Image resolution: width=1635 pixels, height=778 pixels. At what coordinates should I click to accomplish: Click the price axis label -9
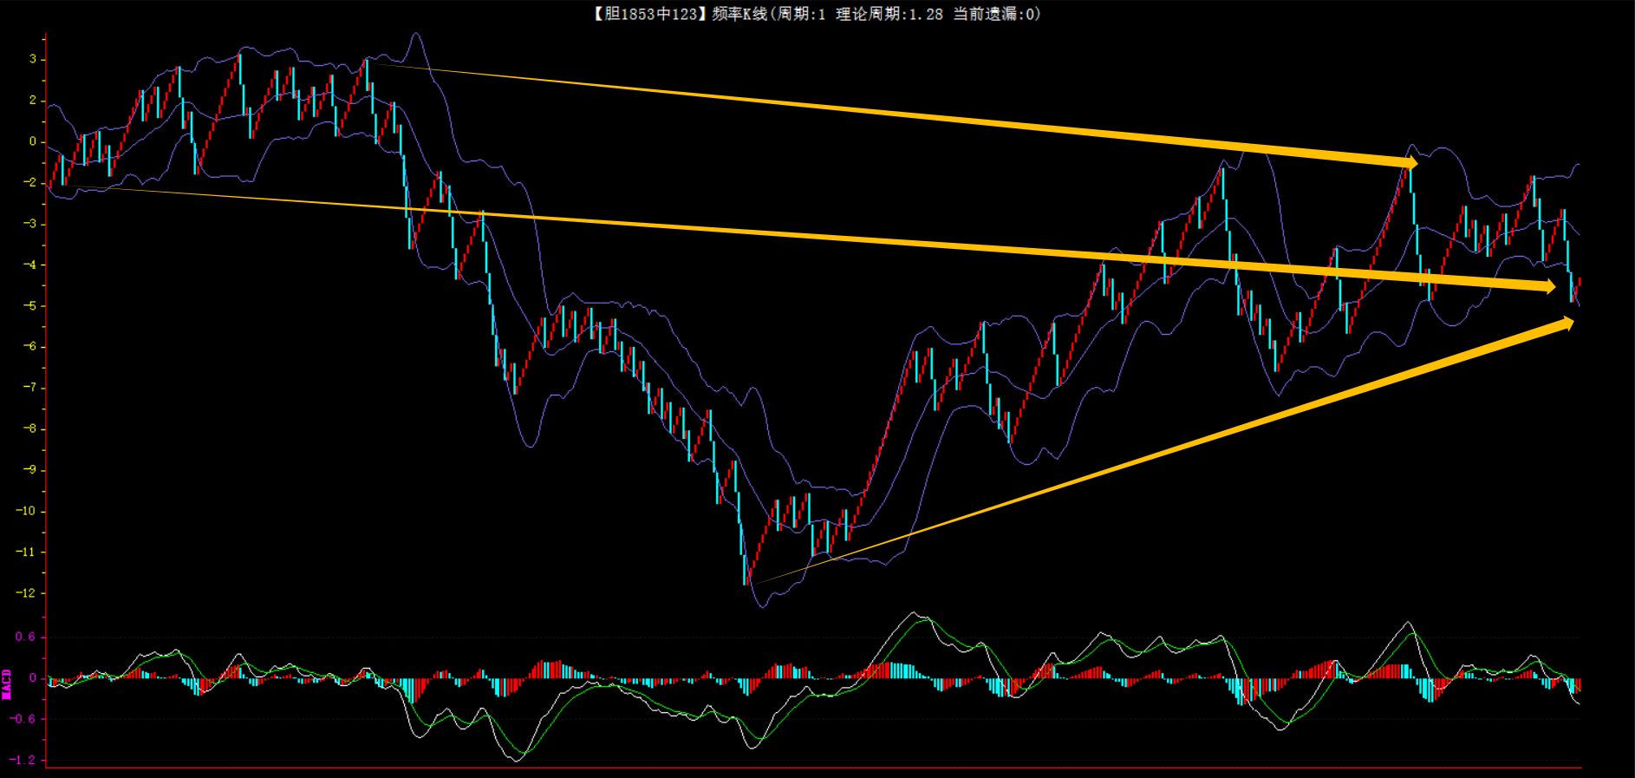(29, 470)
